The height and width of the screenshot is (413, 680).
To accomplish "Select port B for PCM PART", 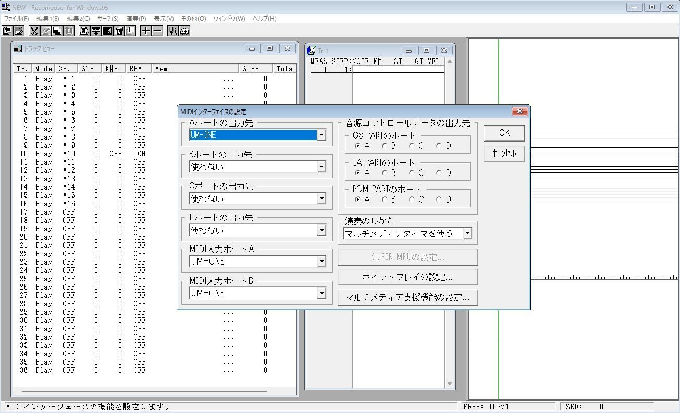I will 385,199.
